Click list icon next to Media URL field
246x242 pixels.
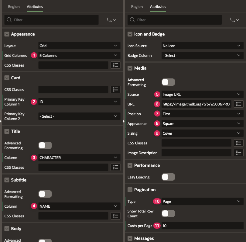[239, 104]
